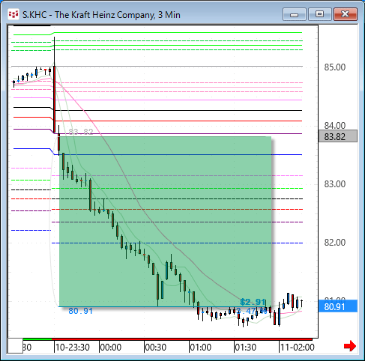
Task: Click the CQG chart window logo icon
Action: (x=13, y=14)
